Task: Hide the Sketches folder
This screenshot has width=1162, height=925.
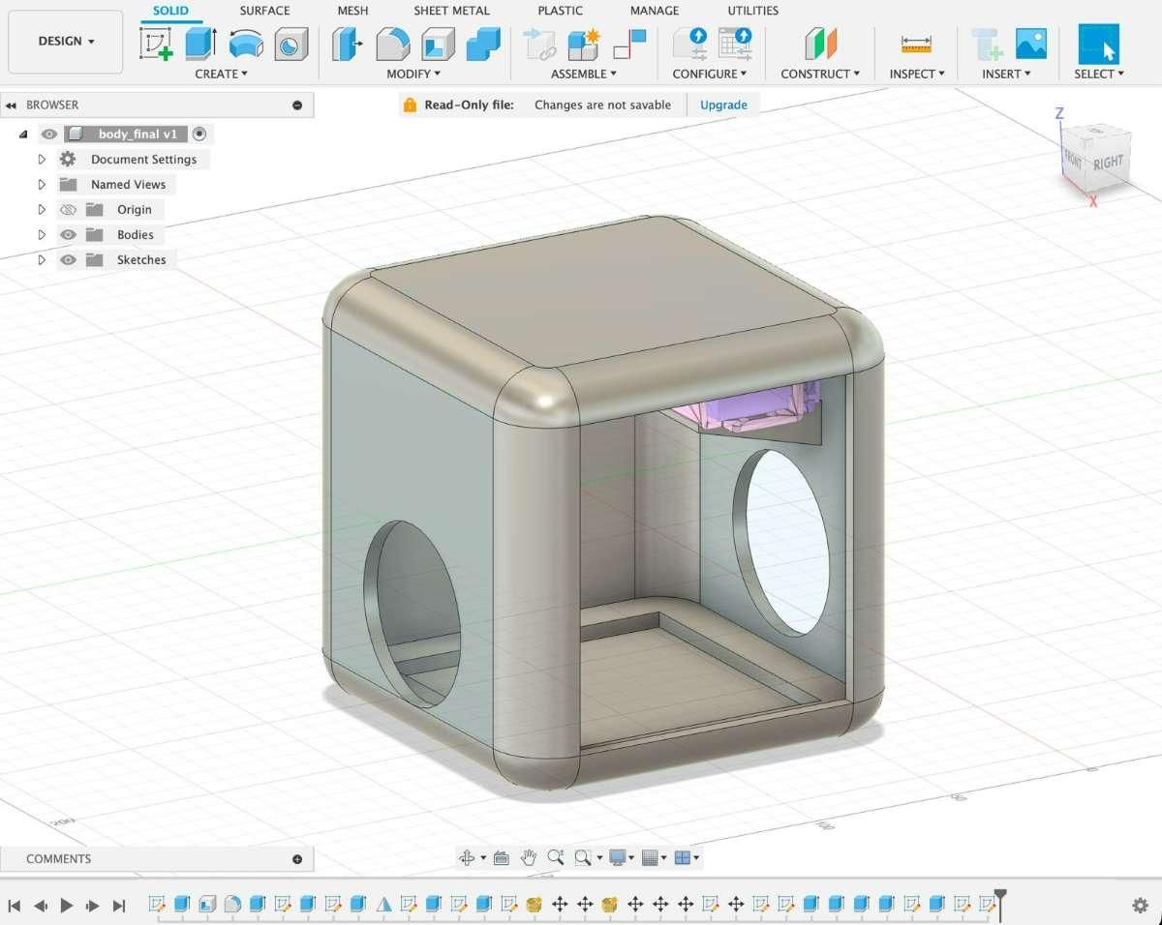Action: tap(68, 260)
